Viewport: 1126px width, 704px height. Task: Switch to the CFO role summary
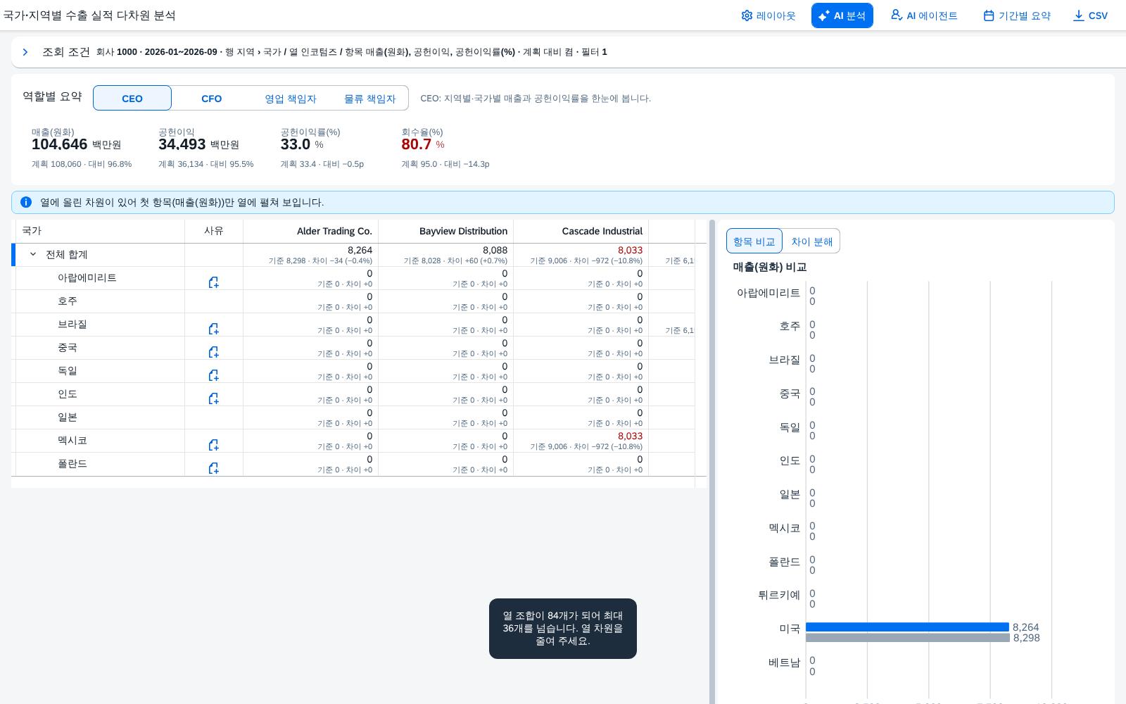coord(211,99)
